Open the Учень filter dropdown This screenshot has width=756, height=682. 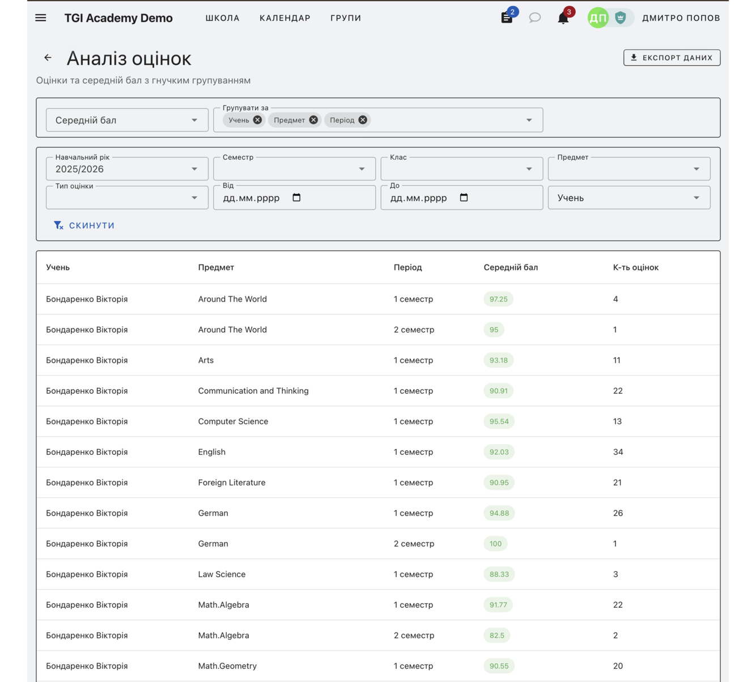(x=629, y=198)
